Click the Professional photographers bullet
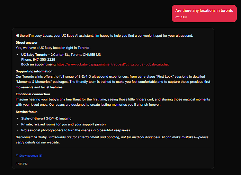 [x=75, y=130]
